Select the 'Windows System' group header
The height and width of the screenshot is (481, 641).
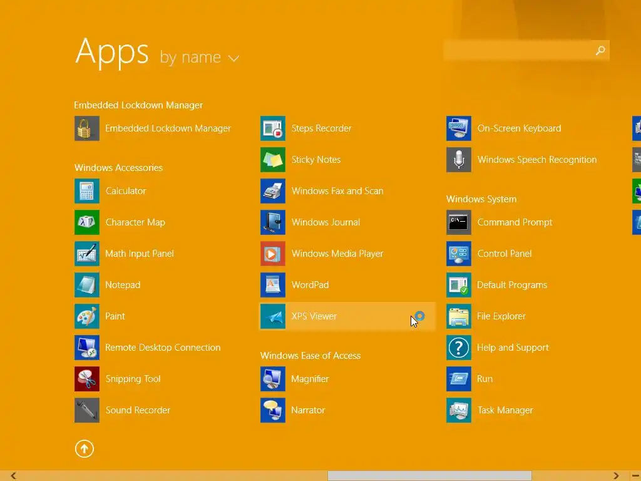(x=481, y=199)
